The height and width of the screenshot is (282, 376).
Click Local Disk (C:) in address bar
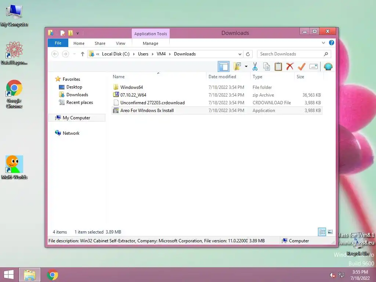[x=116, y=54]
